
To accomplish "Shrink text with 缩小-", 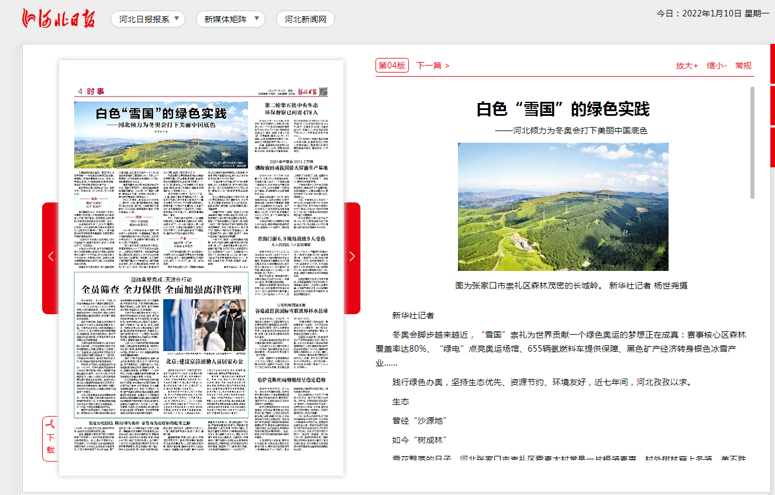I will coord(717,66).
